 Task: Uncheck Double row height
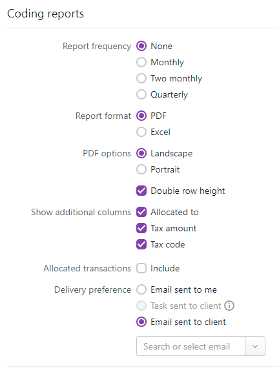(x=141, y=191)
